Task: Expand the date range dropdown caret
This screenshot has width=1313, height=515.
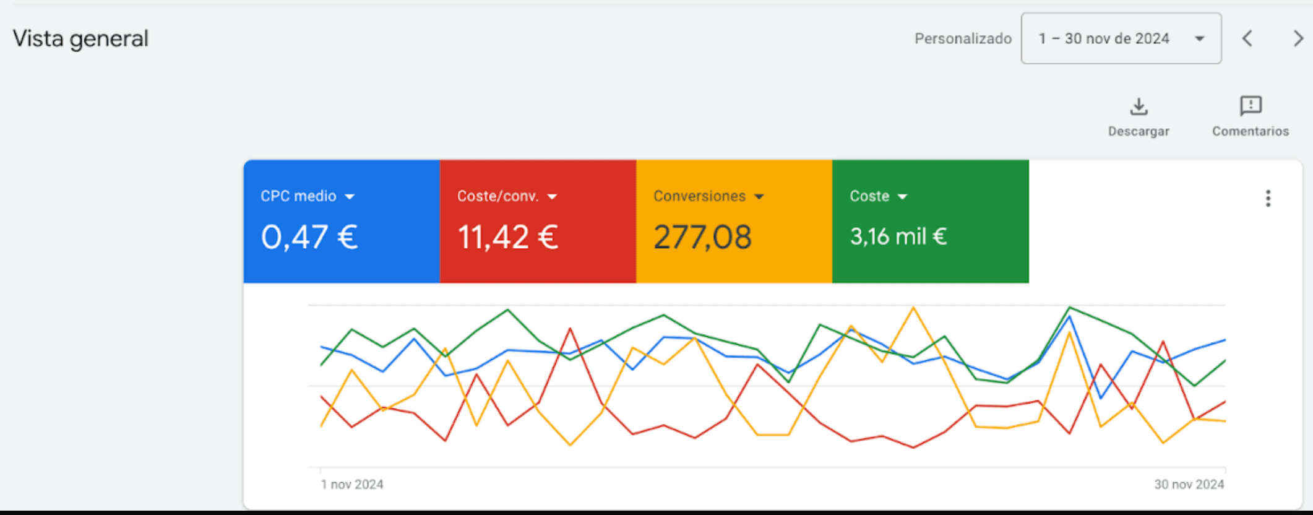Action: tap(1199, 39)
